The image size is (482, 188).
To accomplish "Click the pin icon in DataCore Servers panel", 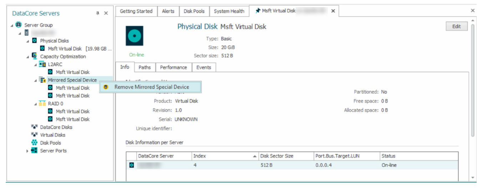I will pos(97,13).
